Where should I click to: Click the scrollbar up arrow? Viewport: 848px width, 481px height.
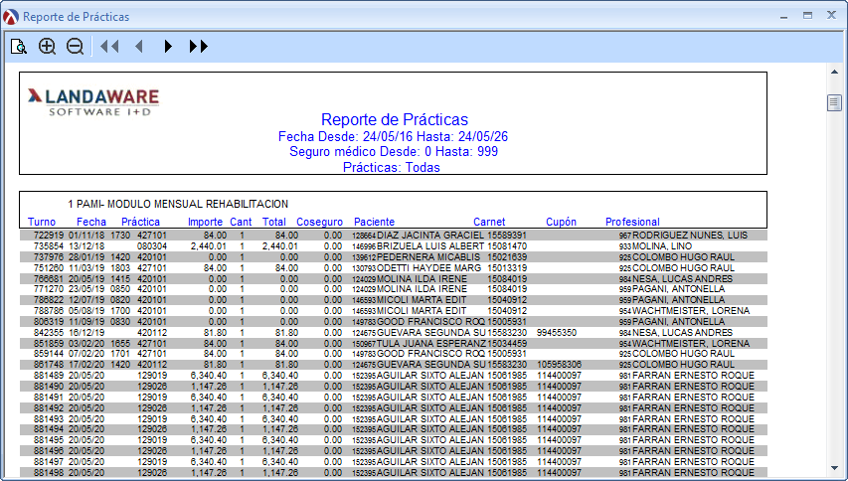pos(834,72)
